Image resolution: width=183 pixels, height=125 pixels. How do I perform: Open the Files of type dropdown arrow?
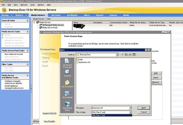(130, 112)
